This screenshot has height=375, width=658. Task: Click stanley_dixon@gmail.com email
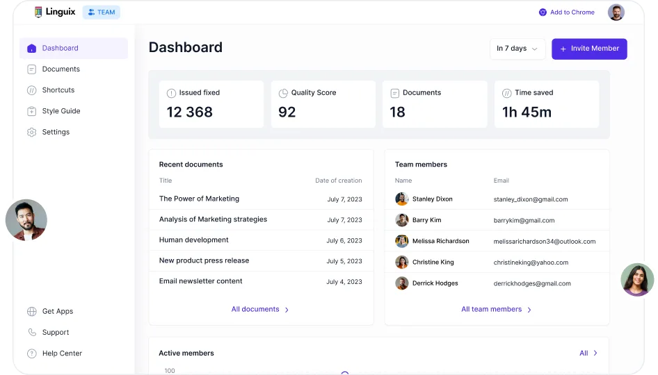[x=531, y=199]
